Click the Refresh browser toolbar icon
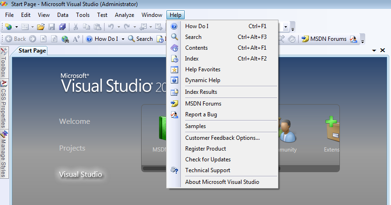 [54, 39]
